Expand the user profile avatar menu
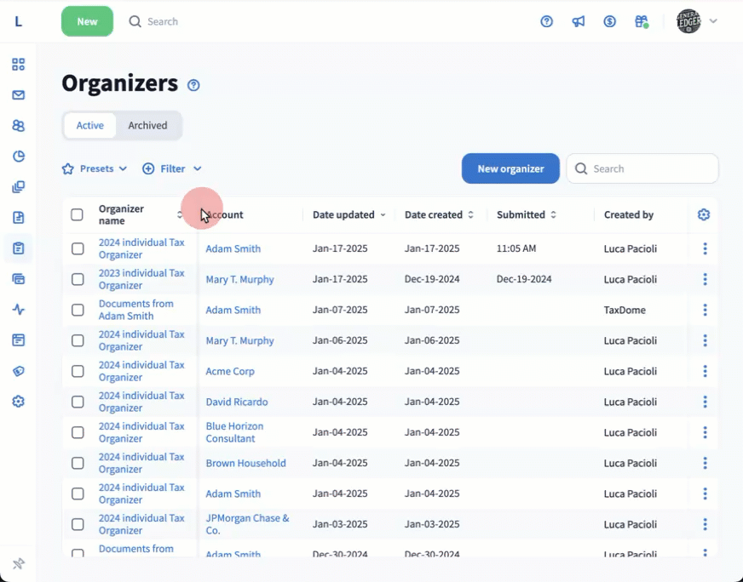Image resolution: width=743 pixels, height=582 pixels. (696, 21)
